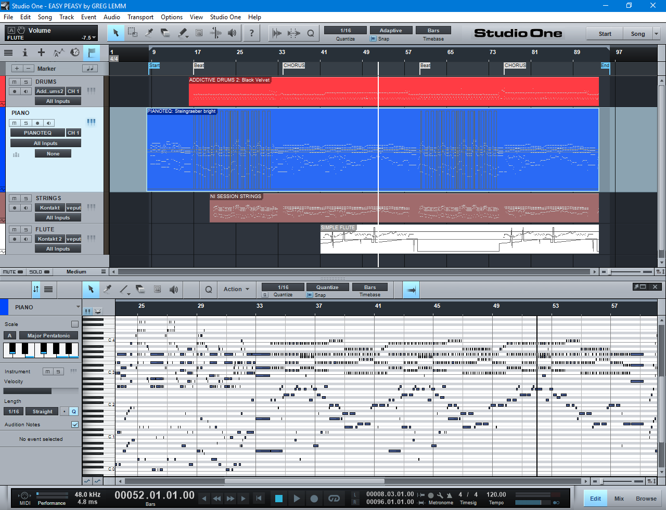This screenshot has width=666, height=510.
Task: Click the record button in transport
Action: 314,499
